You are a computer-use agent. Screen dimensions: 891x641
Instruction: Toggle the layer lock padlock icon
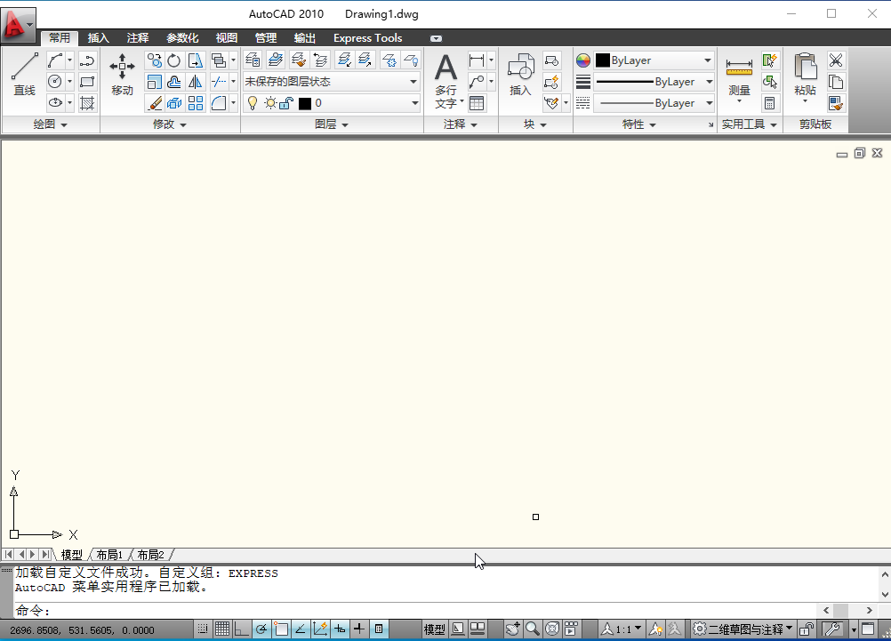coord(284,102)
